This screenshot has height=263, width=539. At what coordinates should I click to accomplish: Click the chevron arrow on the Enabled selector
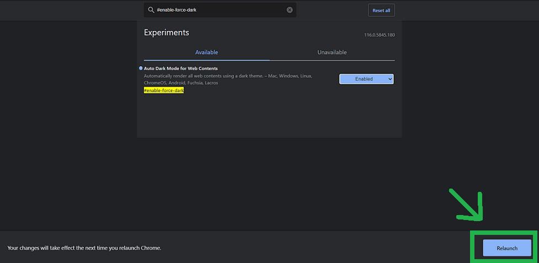pos(390,79)
